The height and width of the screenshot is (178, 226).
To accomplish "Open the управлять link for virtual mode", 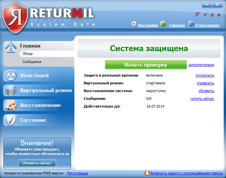I will (x=205, y=83).
